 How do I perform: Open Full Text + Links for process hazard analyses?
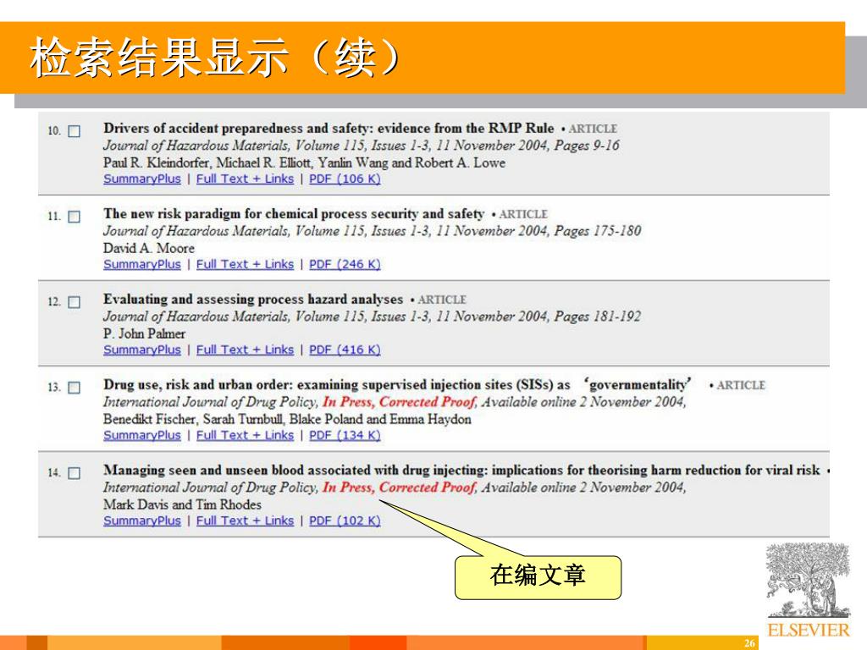(245, 350)
